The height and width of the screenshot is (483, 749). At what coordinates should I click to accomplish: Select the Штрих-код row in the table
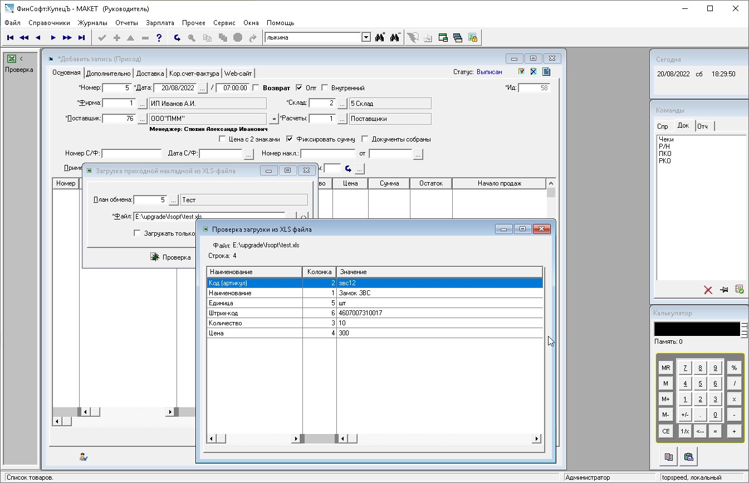pos(254,313)
